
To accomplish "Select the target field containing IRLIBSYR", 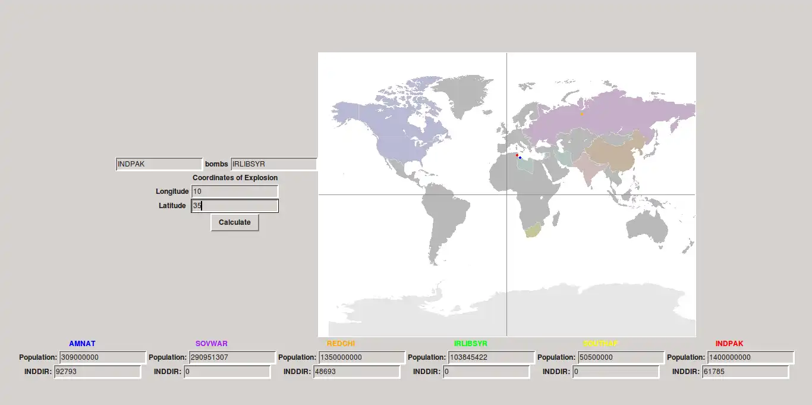I will pyautogui.click(x=274, y=164).
